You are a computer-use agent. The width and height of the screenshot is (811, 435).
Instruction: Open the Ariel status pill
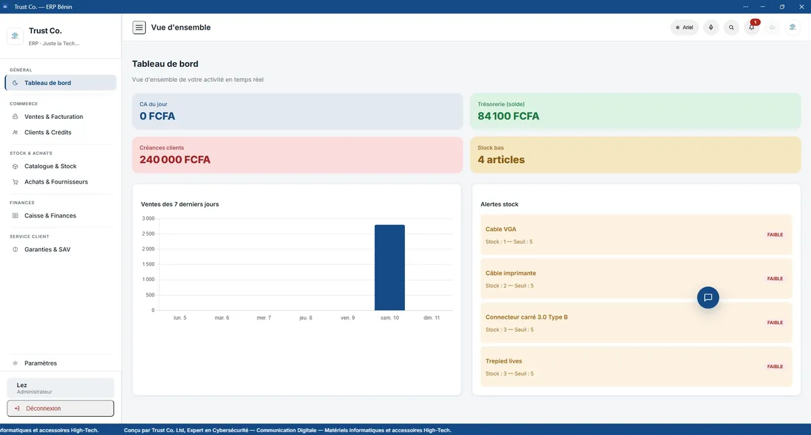684,28
